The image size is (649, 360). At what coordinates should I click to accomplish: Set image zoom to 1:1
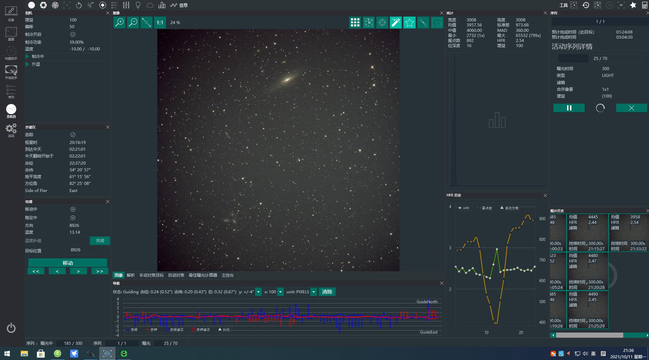coord(160,23)
